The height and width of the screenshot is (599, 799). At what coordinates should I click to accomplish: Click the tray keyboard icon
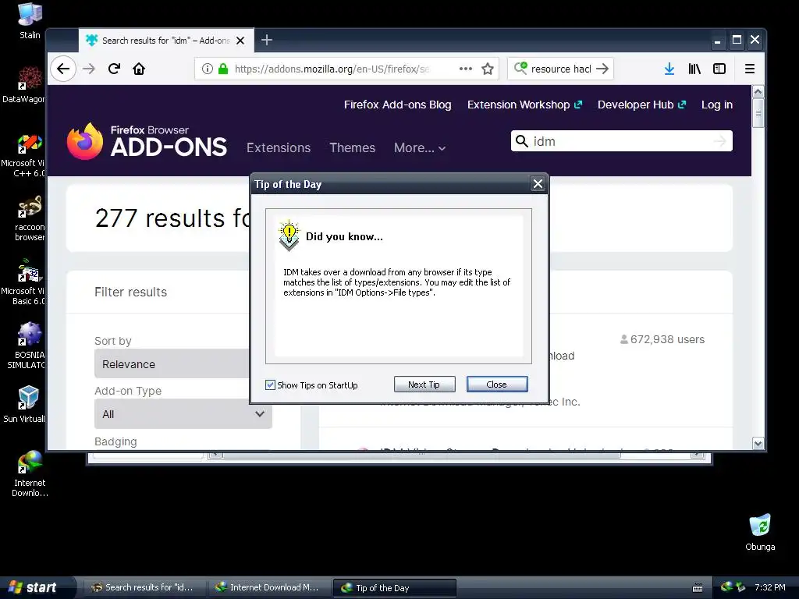click(698, 588)
